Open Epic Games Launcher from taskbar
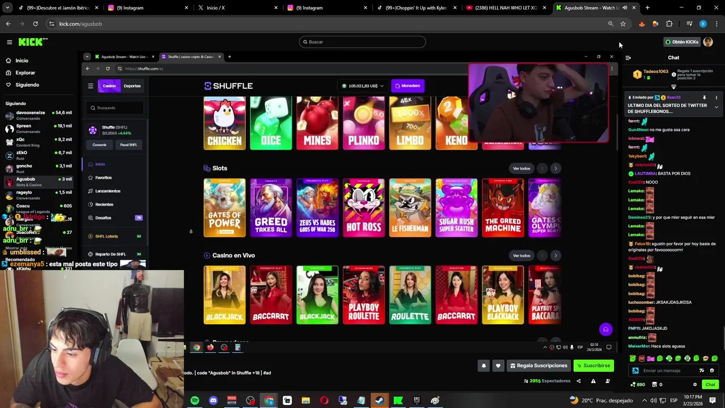The width and height of the screenshot is (725, 408). (x=417, y=401)
